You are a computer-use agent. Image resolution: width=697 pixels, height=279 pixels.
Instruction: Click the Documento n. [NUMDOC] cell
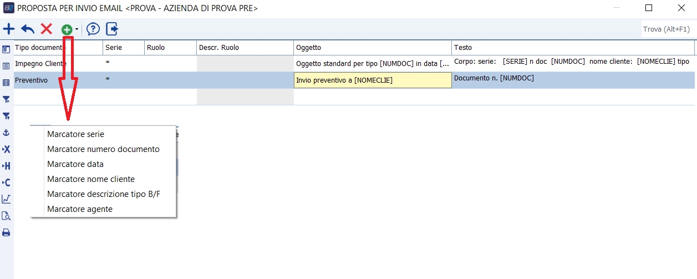click(573, 80)
